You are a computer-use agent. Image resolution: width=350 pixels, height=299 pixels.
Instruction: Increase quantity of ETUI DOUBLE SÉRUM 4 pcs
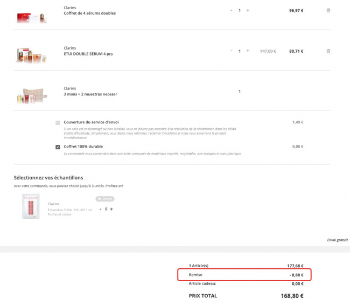[248, 51]
